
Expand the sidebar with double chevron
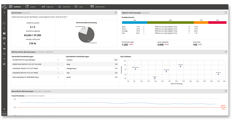coord(4,109)
